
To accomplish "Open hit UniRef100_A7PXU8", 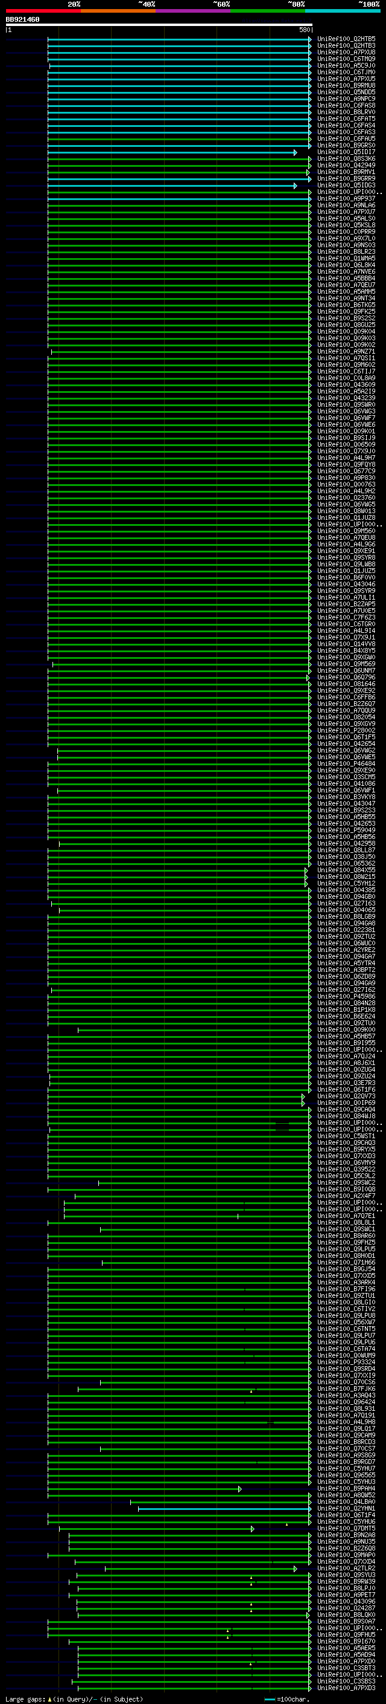I will point(346,53).
